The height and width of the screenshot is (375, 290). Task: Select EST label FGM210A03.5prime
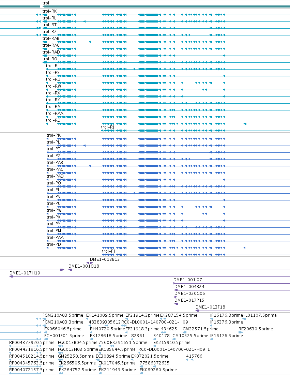coord(63,315)
